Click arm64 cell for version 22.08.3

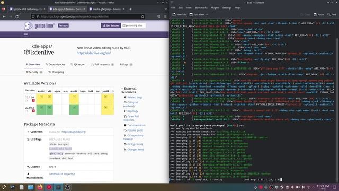tap(74, 109)
